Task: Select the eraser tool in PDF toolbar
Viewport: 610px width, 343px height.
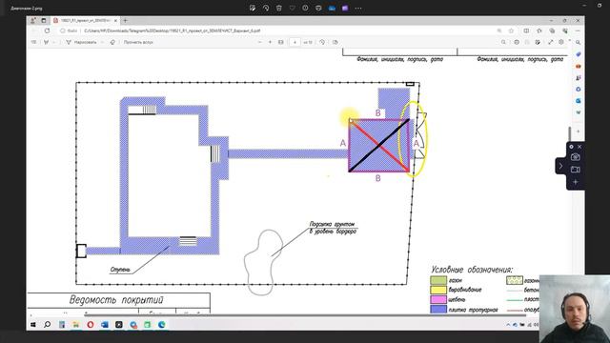Action: point(112,42)
